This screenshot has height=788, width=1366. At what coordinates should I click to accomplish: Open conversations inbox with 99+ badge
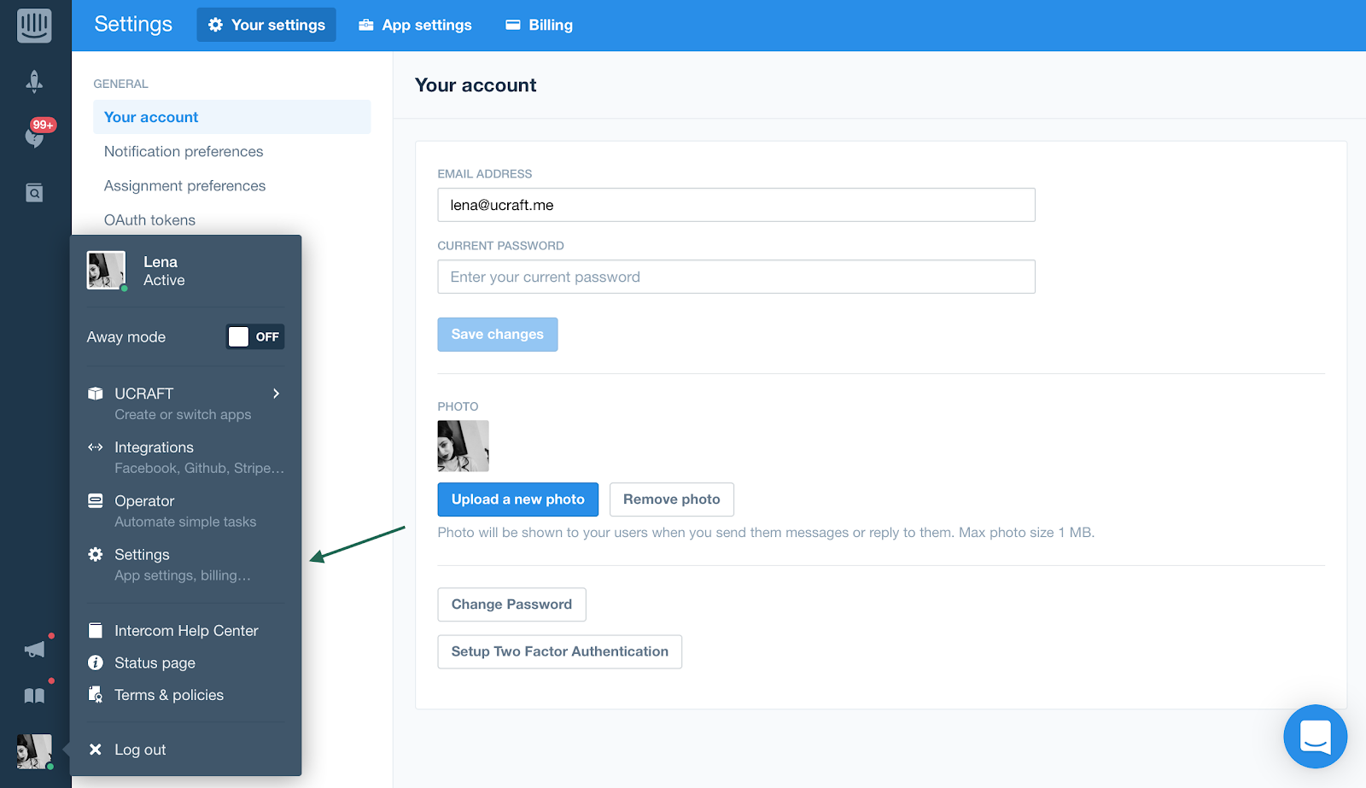36,135
